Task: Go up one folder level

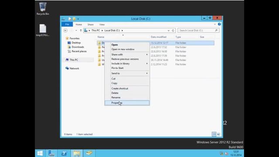Action: pos(81,31)
